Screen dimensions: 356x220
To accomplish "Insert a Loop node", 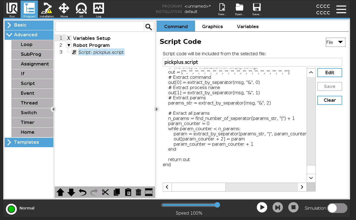I will [x=32, y=45].
